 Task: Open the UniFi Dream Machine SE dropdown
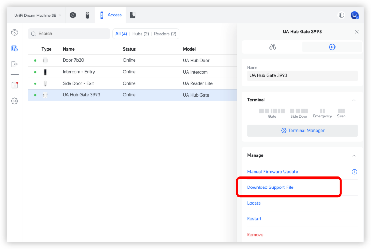pos(38,15)
